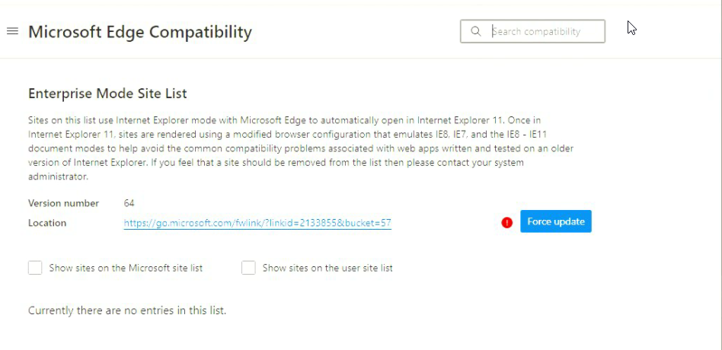Open the go.microsoft.com location link
The image size is (722, 350).
pyautogui.click(x=257, y=223)
